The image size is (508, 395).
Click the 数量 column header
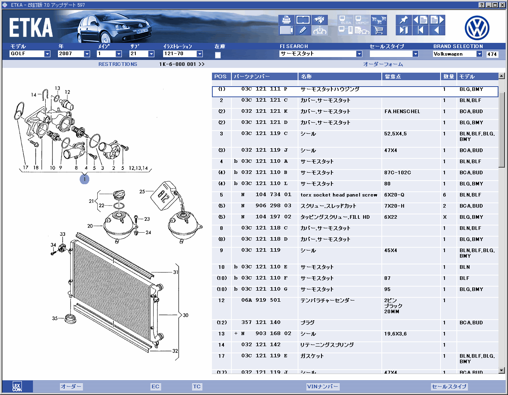(x=449, y=77)
